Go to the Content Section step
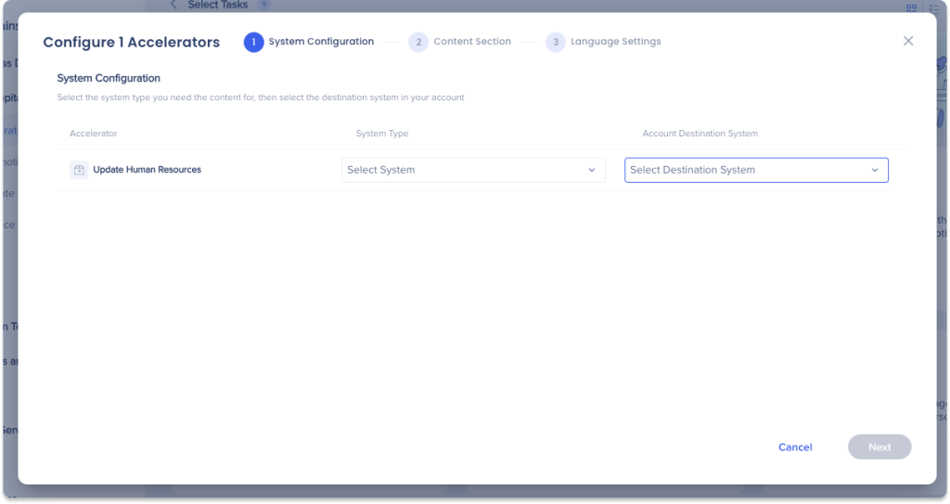 point(472,42)
